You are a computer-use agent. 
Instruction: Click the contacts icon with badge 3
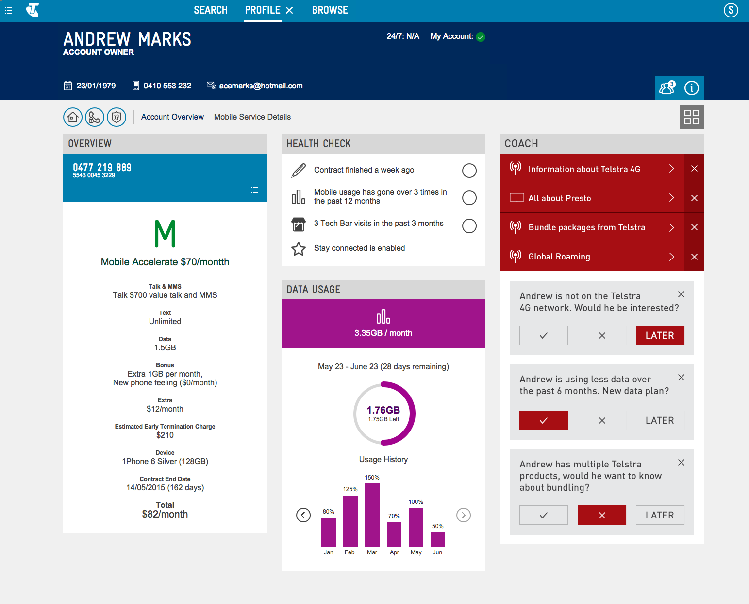pos(667,88)
